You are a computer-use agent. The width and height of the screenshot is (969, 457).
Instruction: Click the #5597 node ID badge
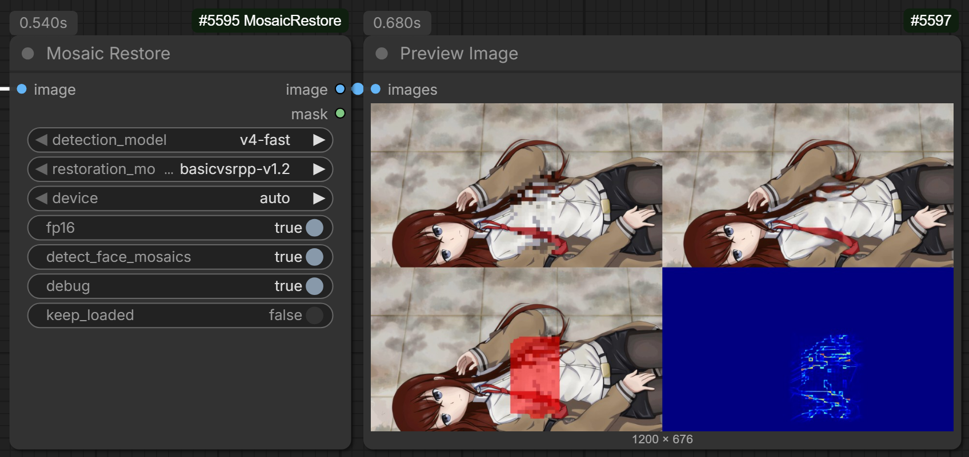[x=931, y=21]
